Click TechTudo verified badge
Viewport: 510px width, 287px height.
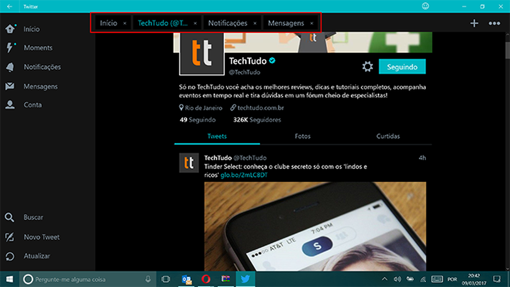(x=272, y=61)
